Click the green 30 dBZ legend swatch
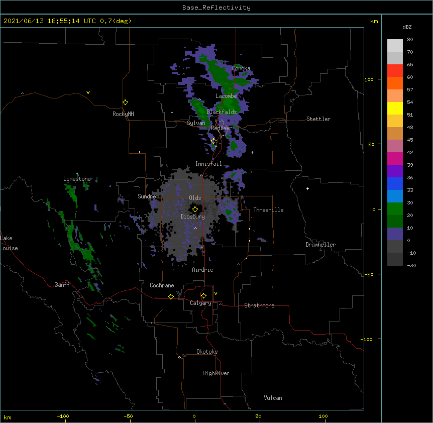The height and width of the screenshot is (423, 433). (395, 209)
